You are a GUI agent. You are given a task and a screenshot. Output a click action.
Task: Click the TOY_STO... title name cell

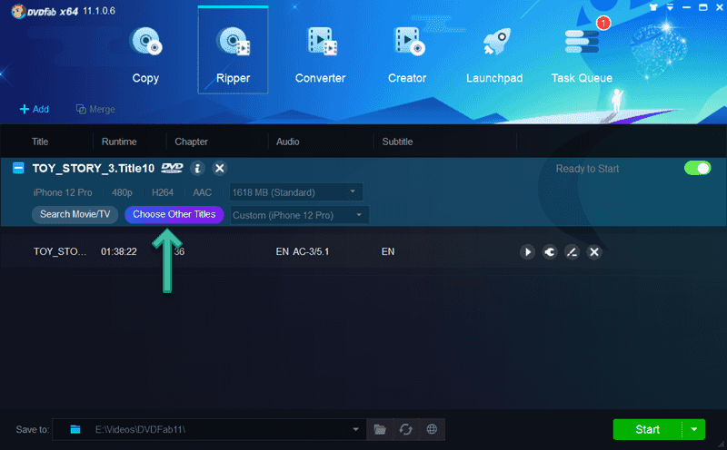60,252
